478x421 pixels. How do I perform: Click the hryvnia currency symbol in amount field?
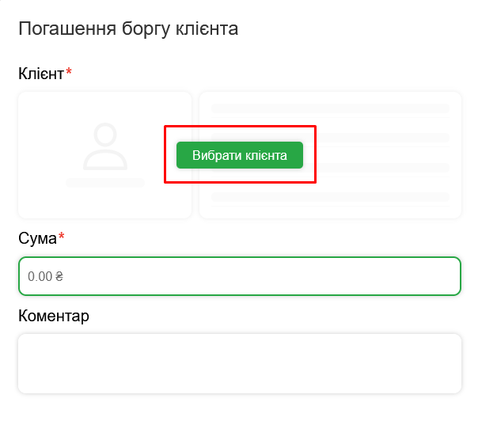point(59,277)
